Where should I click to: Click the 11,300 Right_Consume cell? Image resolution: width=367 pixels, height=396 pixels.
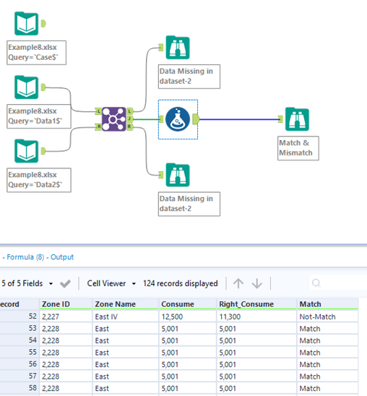pyautogui.click(x=256, y=317)
